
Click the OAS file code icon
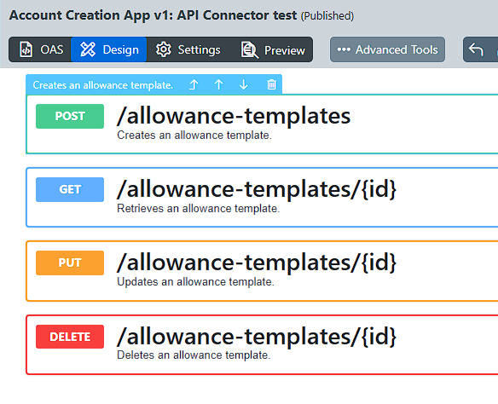(26, 49)
